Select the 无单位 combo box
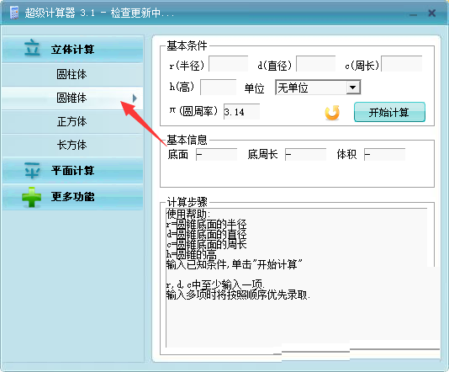This screenshot has height=372, width=449. (x=318, y=88)
